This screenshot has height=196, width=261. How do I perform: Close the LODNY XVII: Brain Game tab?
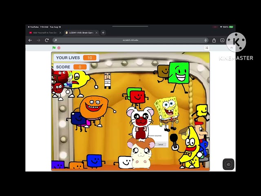pos(96,33)
